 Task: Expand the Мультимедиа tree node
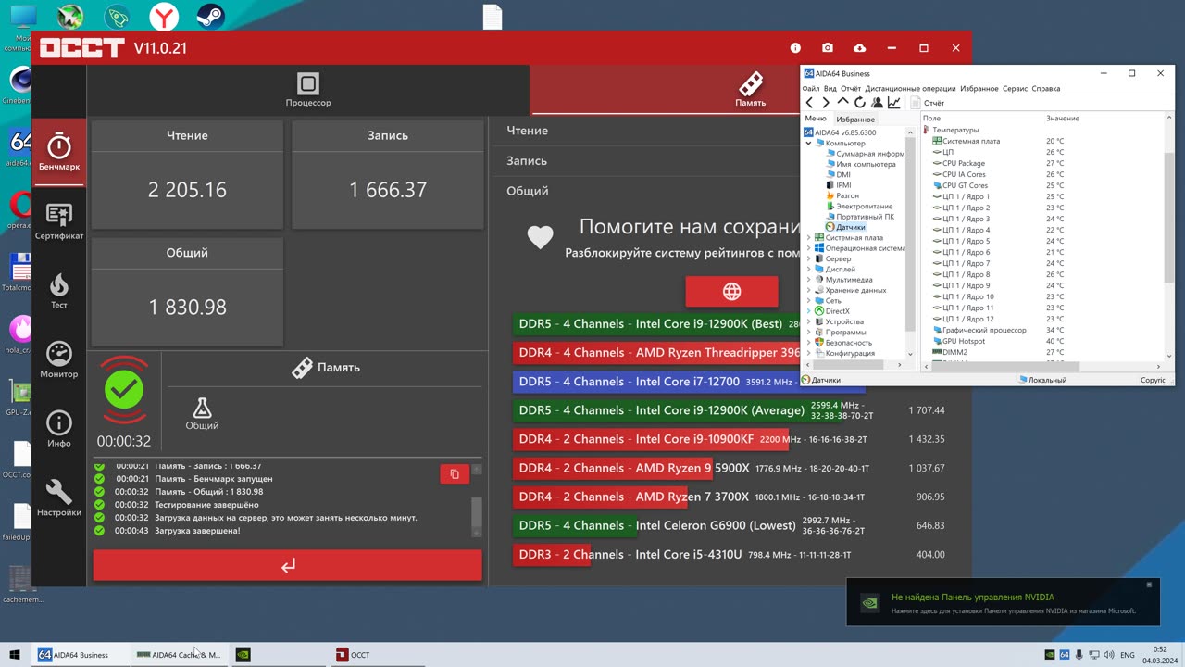808,280
